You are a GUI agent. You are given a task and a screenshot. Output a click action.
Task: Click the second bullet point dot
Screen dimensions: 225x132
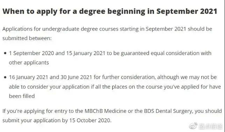5,77
